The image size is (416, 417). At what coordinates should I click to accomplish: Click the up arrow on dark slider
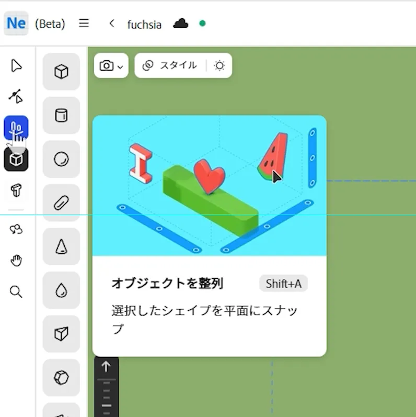pyautogui.click(x=106, y=366)
